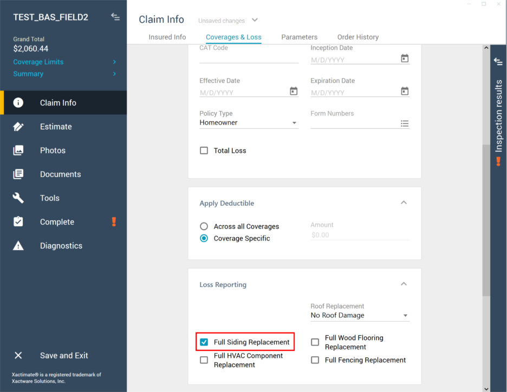Image resolution: width=507 pixels, height=392 pixels.
Task: Open the Form Numbers list icon
Action: point(405,123)
